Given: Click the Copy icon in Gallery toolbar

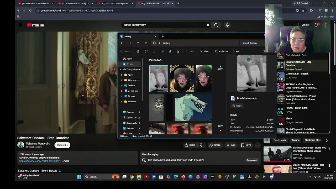Looking at the screenshot, I should pos(146,51).
